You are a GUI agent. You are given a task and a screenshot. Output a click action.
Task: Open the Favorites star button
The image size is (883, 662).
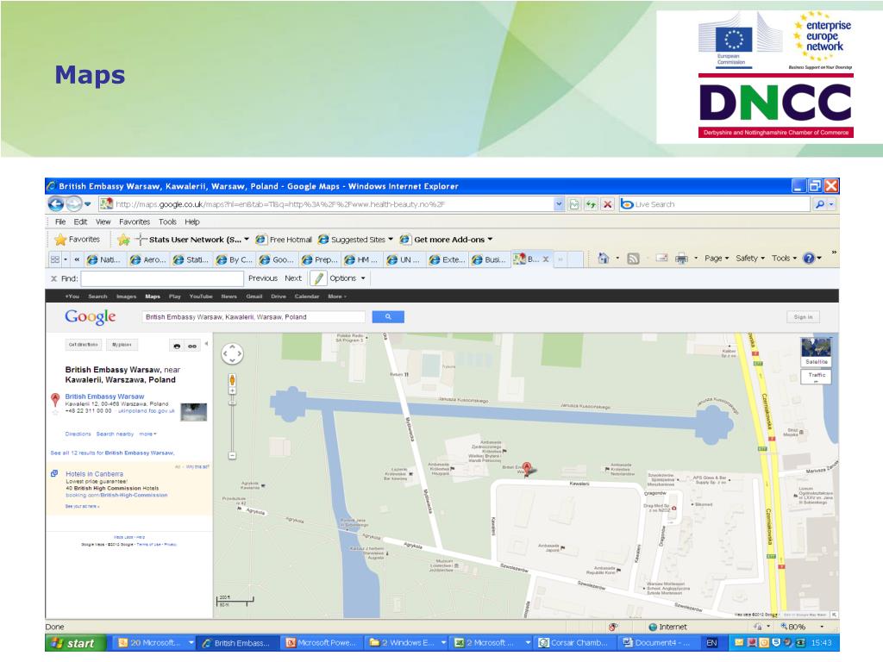pyautogui.click(x=77, y=240)
